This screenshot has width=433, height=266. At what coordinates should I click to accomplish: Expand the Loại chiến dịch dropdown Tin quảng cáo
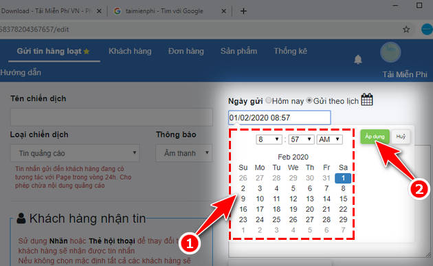75,153
